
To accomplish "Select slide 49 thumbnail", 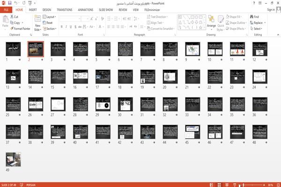I will point(13,159).
